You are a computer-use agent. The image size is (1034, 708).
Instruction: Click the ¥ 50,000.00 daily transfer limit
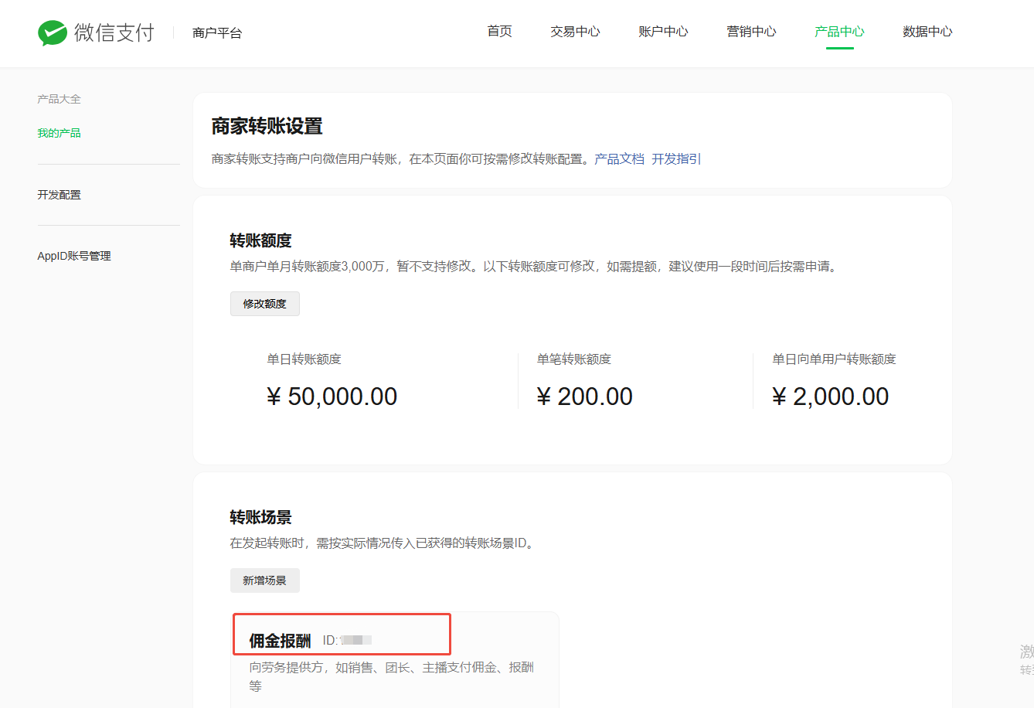(332, 397)
